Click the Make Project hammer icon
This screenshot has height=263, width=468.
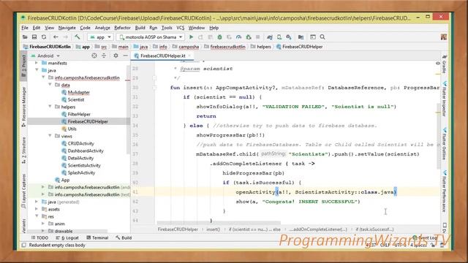tap(78, 37)
